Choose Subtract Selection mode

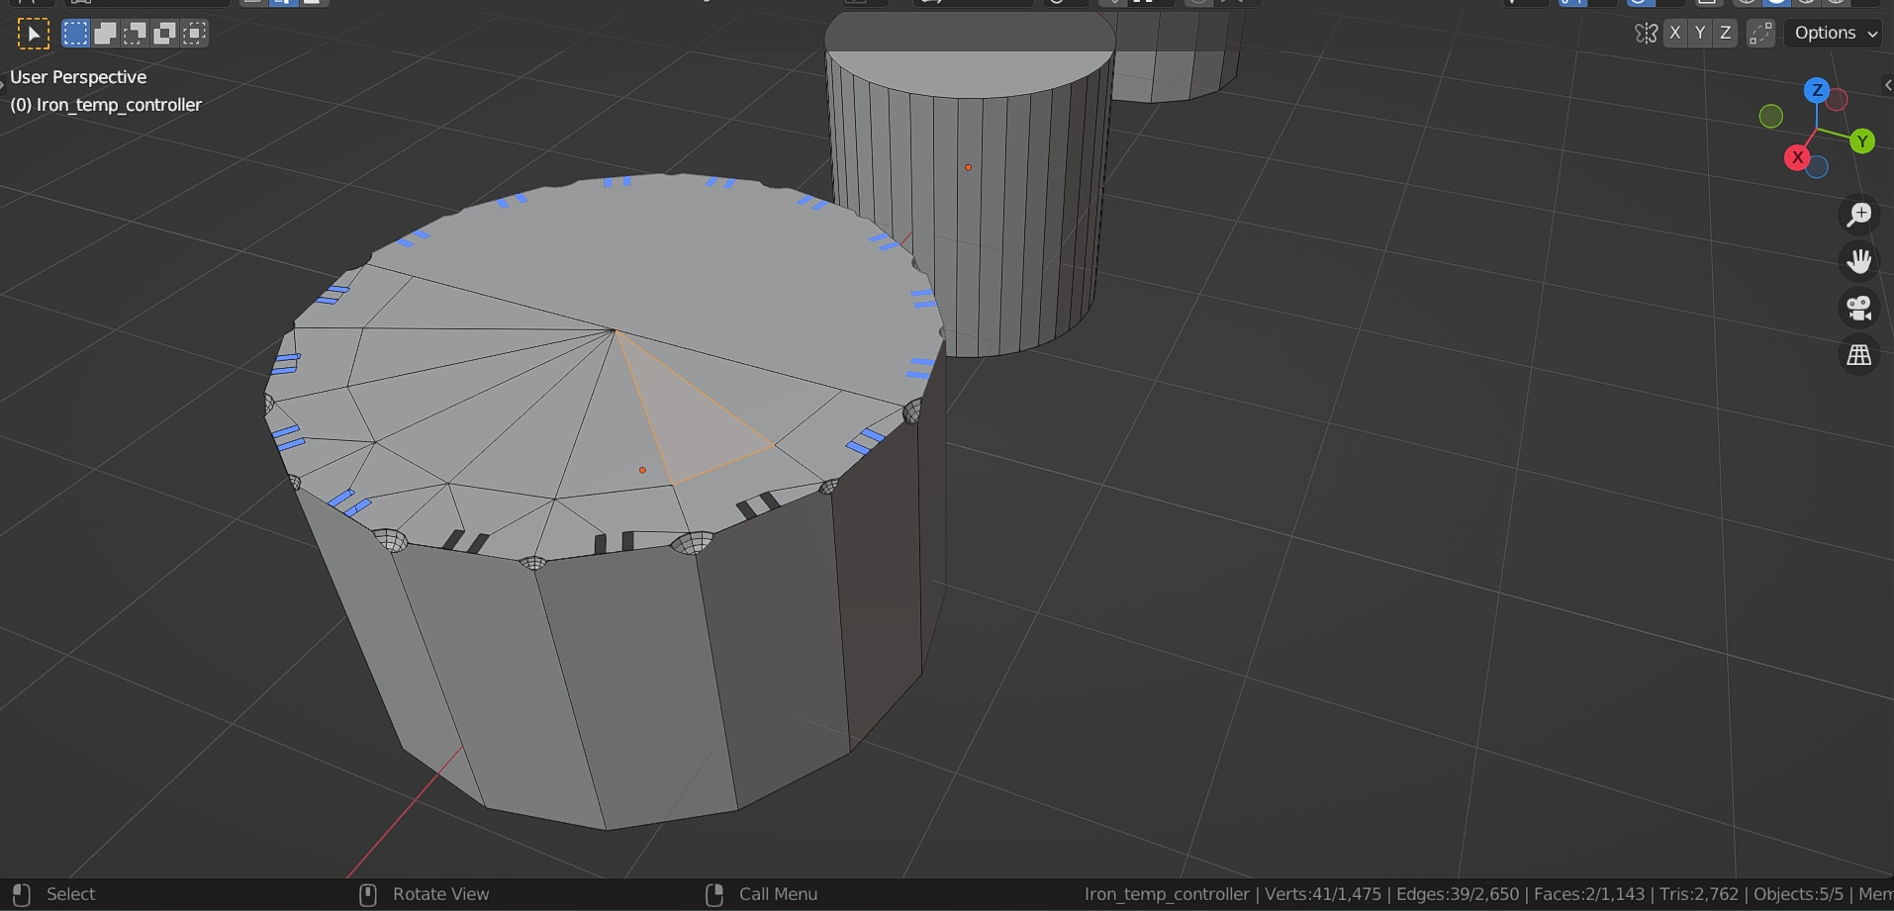pos(135,34)
